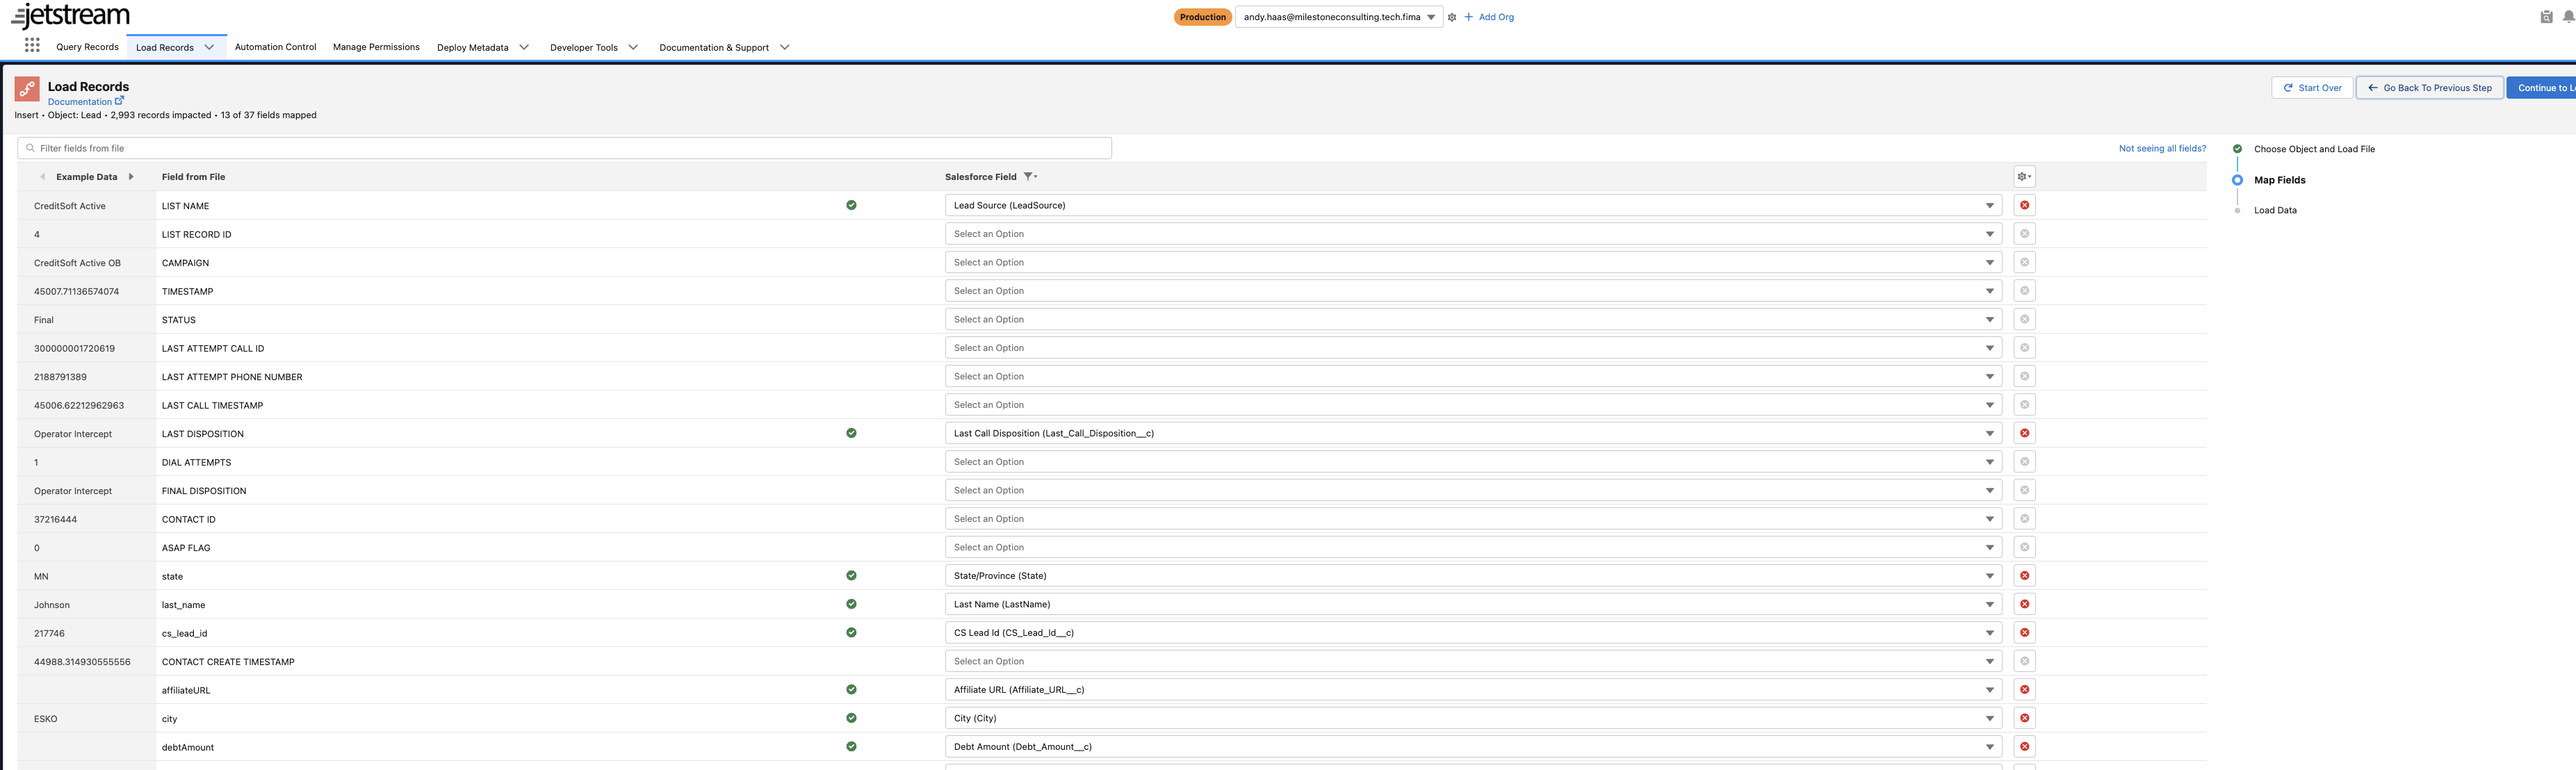Open the Salesforce Field filter funnel icon
2576x770 pixels.
click(x=1029, y=176)
